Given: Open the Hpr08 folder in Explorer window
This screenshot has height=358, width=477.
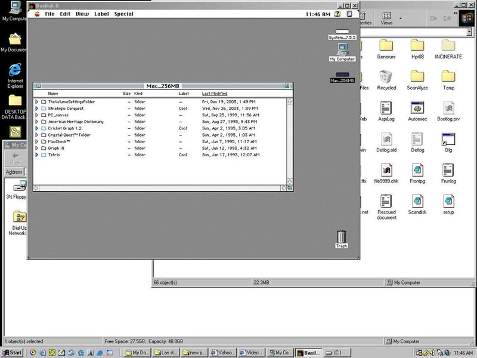Looking at the screenshot, I should [417, 50].
